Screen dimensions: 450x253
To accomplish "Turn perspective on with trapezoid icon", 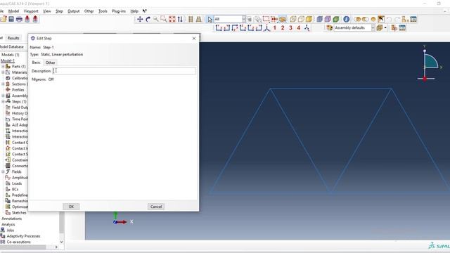I will (198, 19).
